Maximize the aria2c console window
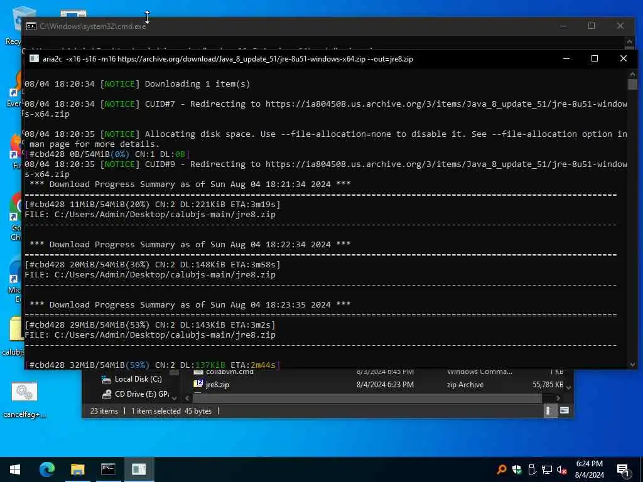 (x=595, y=58)
